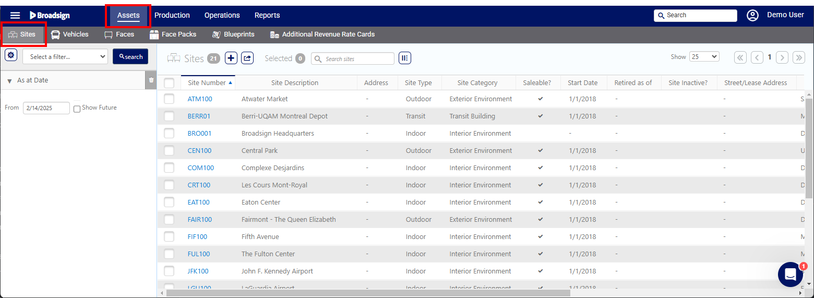The image size is (814, 298).
Task: Open the hamburger navigation menu
Action: 15,15
